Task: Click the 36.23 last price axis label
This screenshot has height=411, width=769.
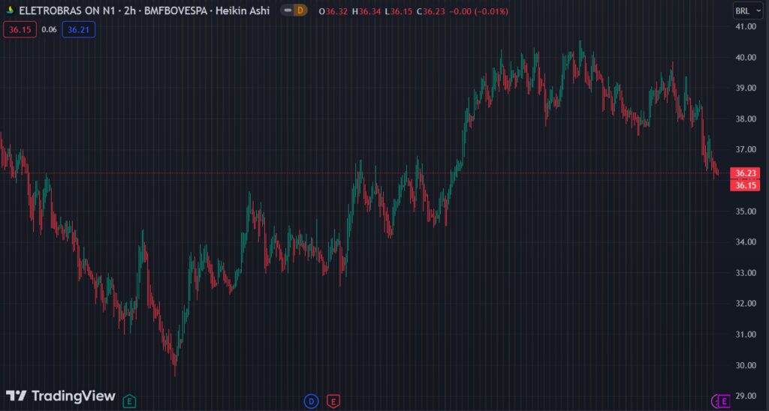Action: (745, 173)
